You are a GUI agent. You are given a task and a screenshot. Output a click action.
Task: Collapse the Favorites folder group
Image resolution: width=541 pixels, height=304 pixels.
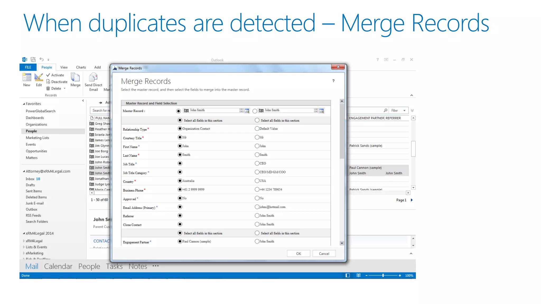pos(24,104)
